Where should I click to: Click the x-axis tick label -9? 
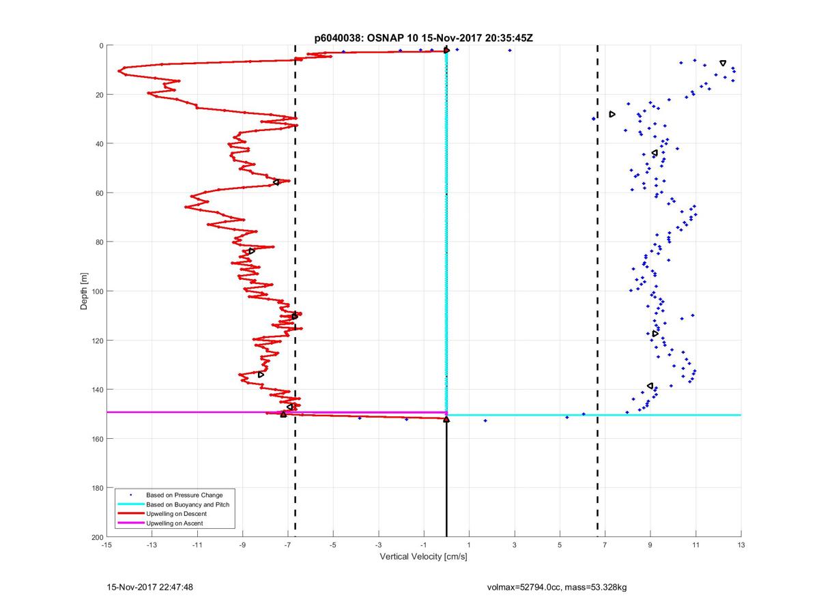[x=242, y=545]
